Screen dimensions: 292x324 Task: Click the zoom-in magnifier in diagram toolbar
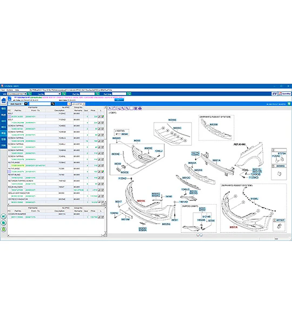123,109
